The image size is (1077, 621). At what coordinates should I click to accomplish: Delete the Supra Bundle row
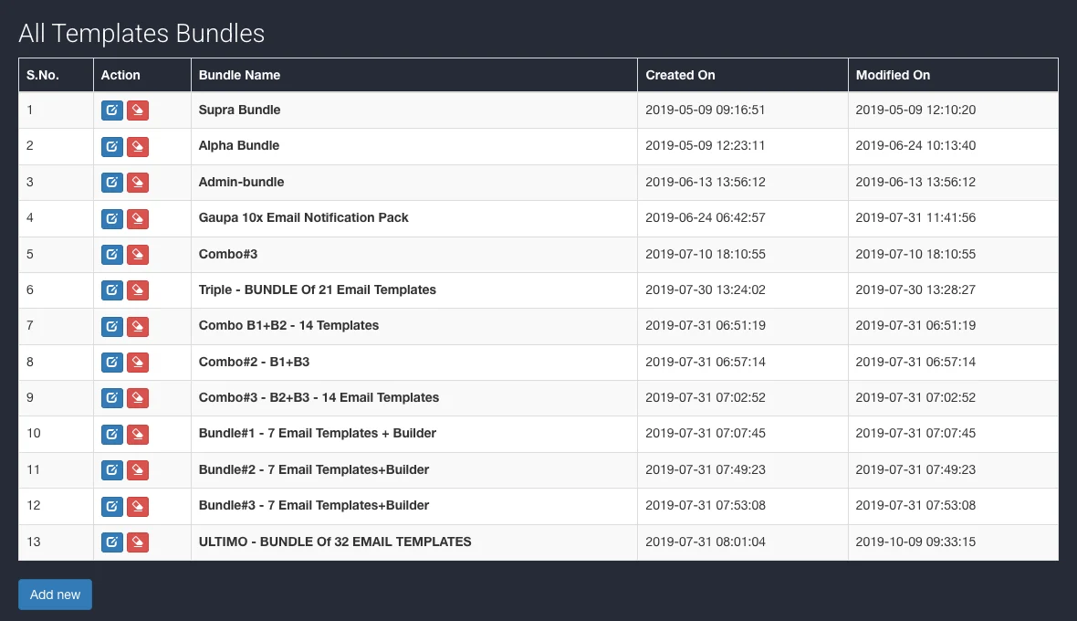138,110
